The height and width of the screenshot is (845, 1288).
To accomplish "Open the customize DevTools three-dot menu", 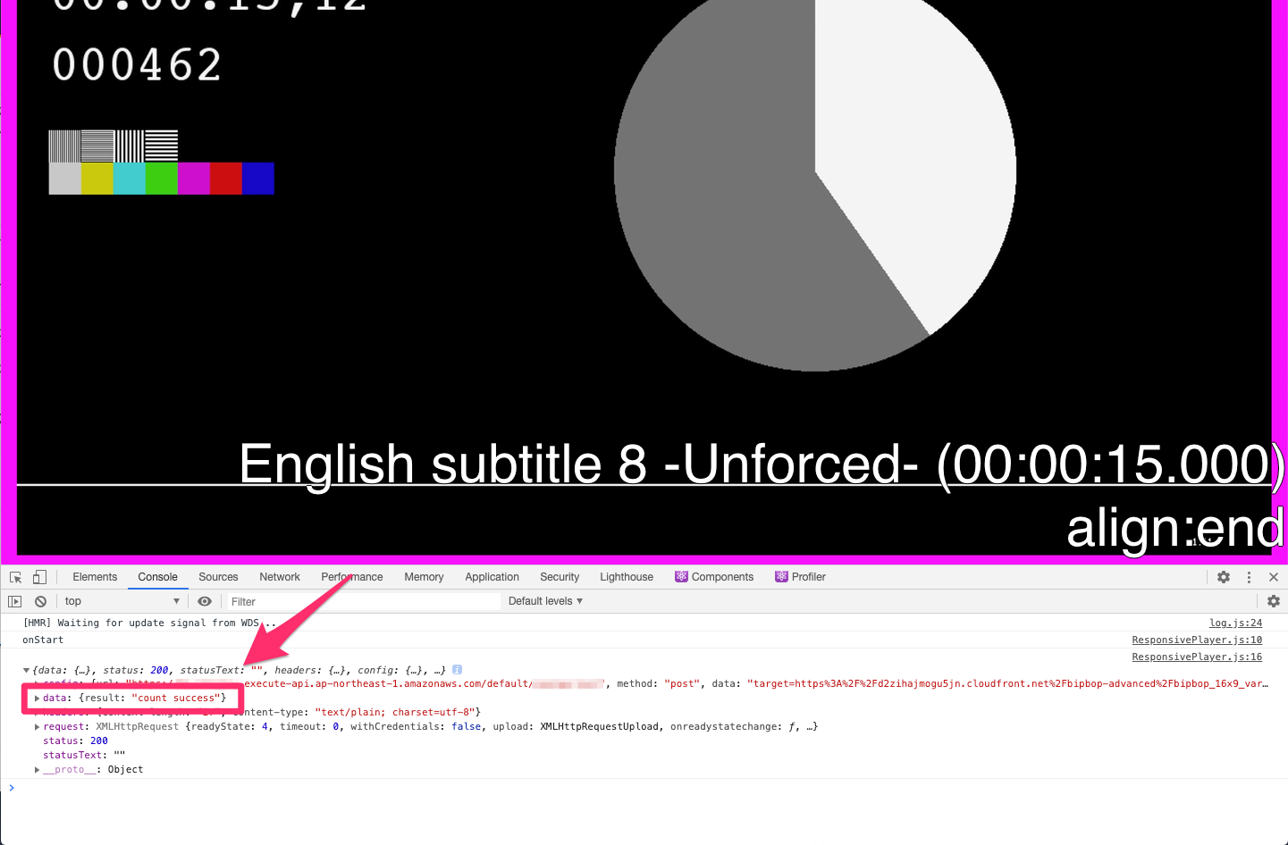I will pos(1249,577).
